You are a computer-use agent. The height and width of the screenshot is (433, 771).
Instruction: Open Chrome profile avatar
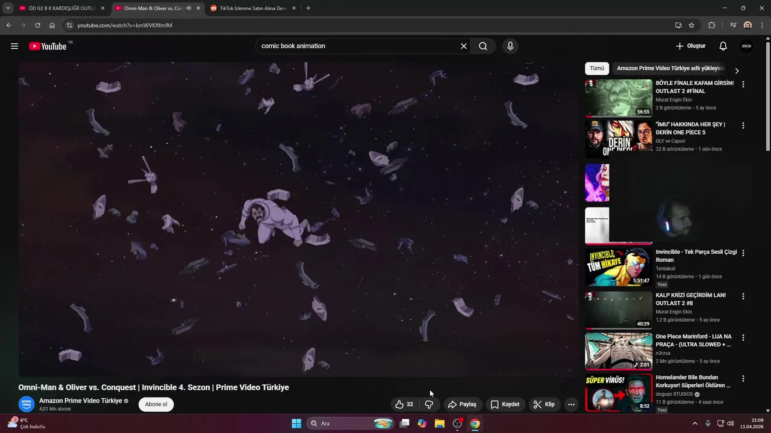pyautogui.click(x=748, y=25)
